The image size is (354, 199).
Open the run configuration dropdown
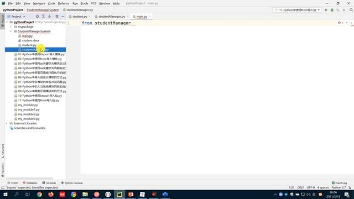(x=298, y=10)
